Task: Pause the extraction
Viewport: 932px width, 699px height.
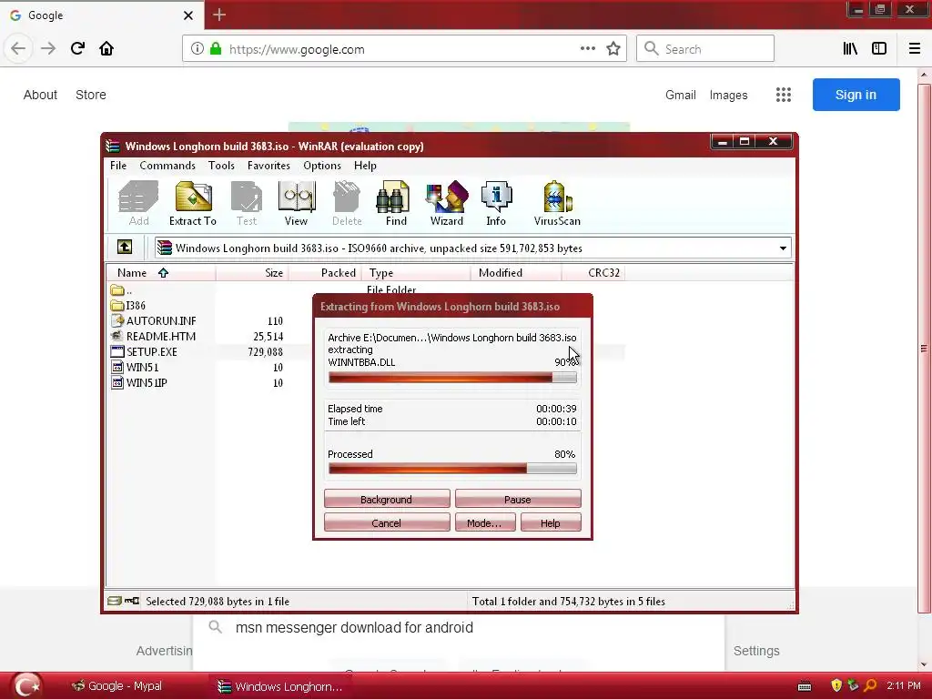Action: coord(518,499)
